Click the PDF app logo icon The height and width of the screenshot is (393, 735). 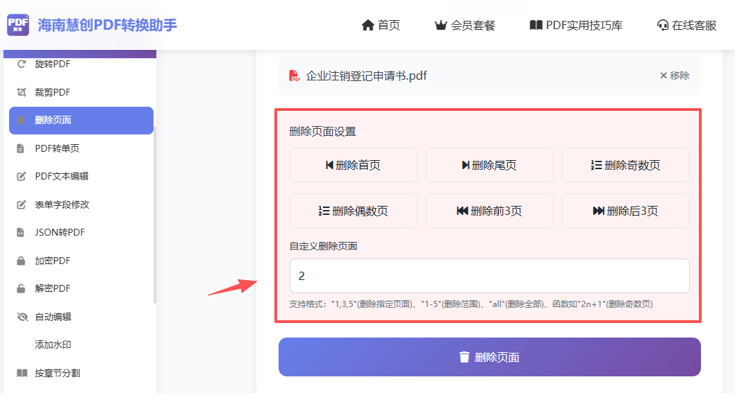(x=18, y=25)
